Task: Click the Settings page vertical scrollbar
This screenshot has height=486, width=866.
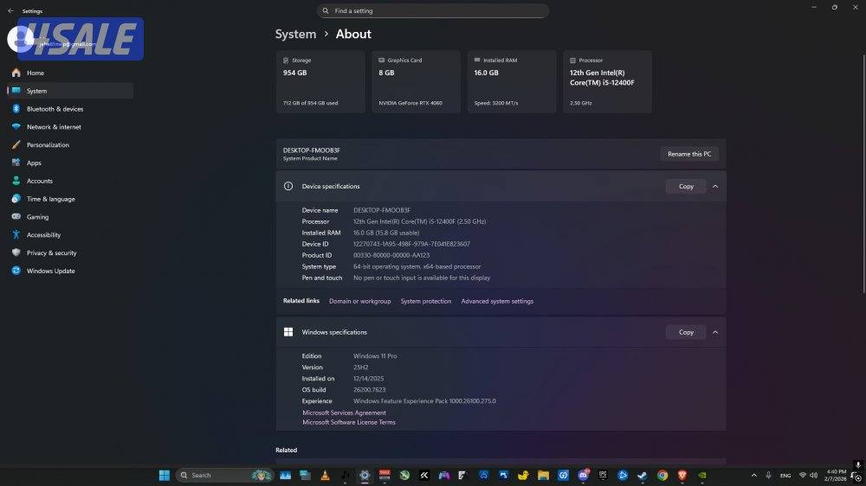Action: point(863,174)
